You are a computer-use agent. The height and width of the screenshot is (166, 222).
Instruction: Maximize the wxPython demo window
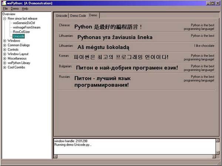tap(213, 3)
